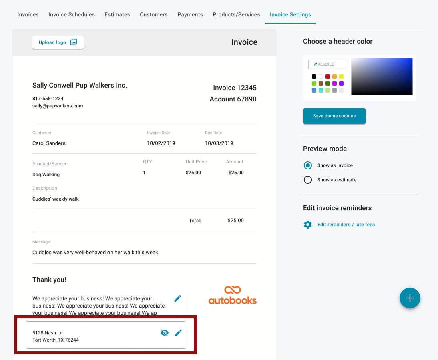Image resolution: width=438 pixels, height=360 pixels.
Task: Edit the Nash Ln address with its pencil icon
Action: click(x=179, y=332)
